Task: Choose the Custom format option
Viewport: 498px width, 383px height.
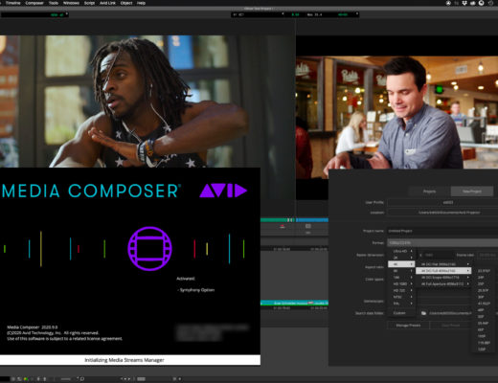Action: pos(401,313)
